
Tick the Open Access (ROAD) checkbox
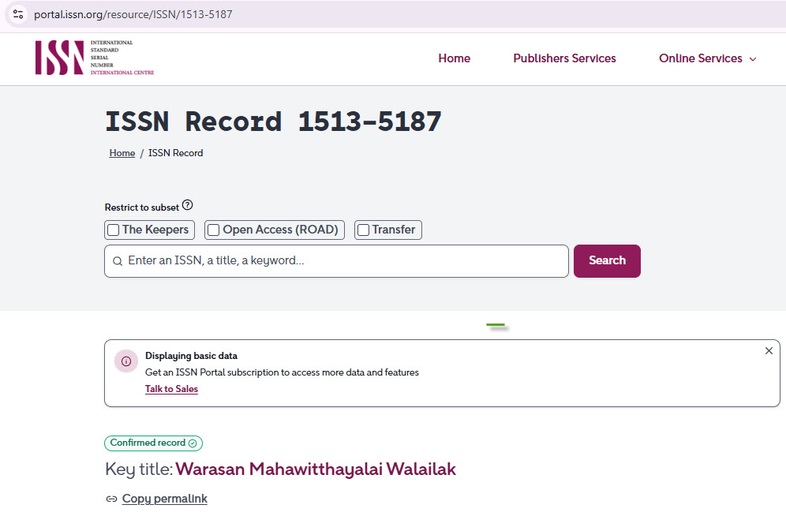tap(214, 230)
